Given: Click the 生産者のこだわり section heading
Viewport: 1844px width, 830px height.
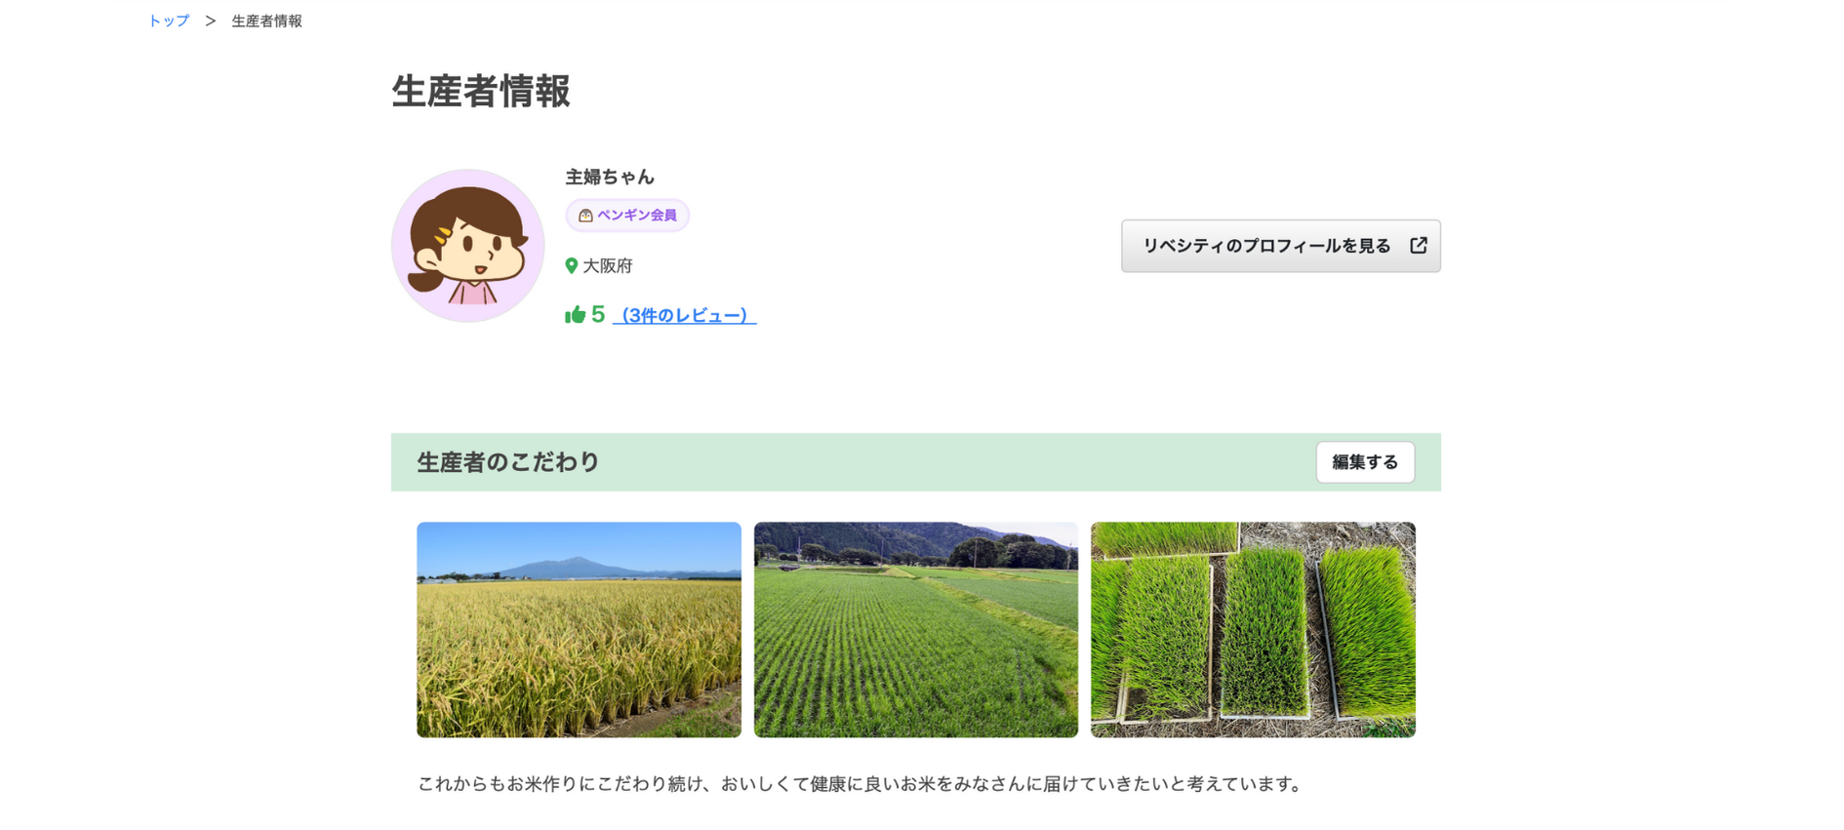Looking at the screenshot, I should pos(508,462).
